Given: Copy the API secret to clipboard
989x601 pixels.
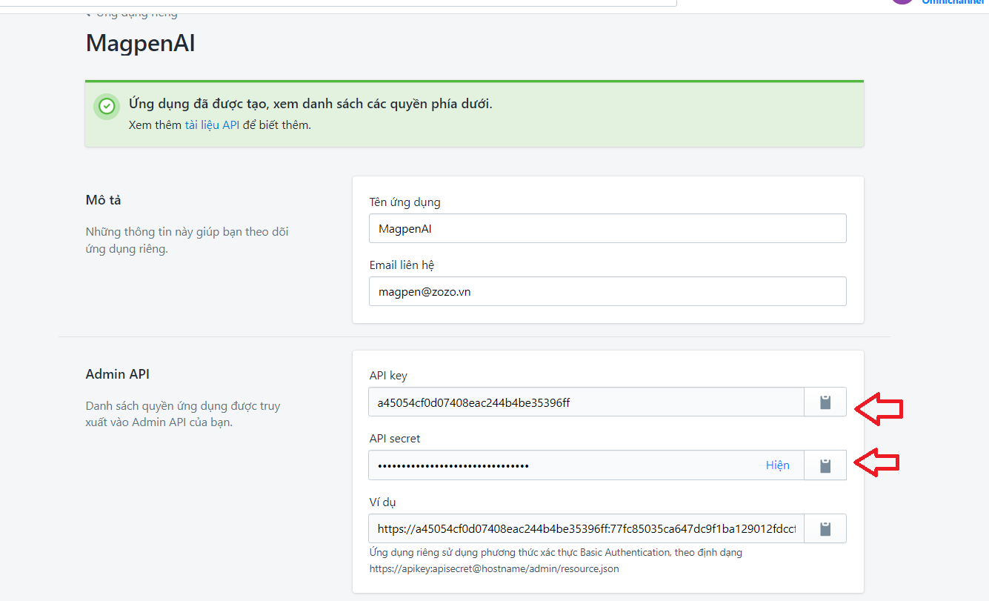Looking at the screenshot, I should pyautogui.click(x=825, y=465).
